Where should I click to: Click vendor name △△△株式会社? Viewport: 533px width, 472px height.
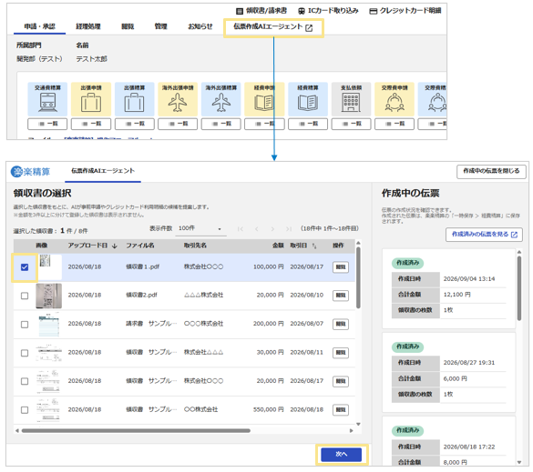coord(203,296)
